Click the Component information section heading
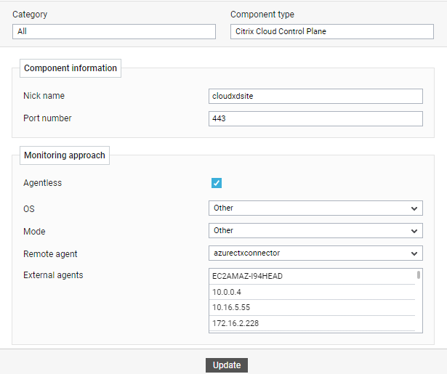This screenshot has width=447, height=374. (x=71, y=68)
